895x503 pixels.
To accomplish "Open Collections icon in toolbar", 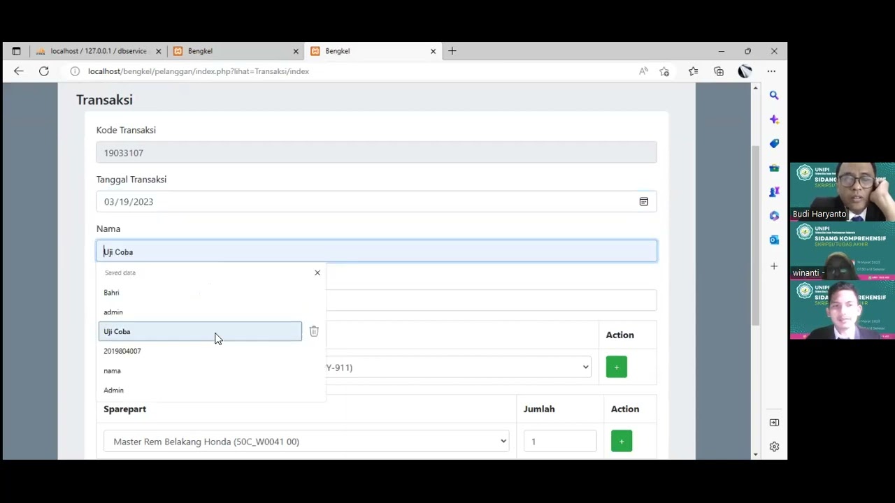I will 719,71.
